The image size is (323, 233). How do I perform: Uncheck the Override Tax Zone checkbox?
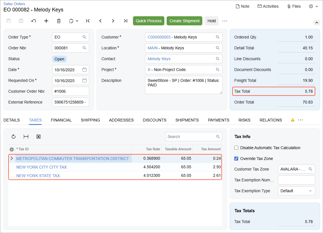pyautogui.click(x=236, y=159)
